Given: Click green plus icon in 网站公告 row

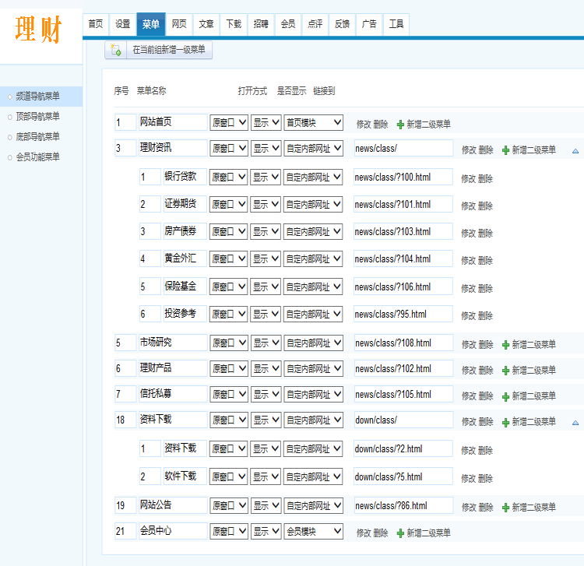Looking at the screenshot, I should [x=505, y=507].
